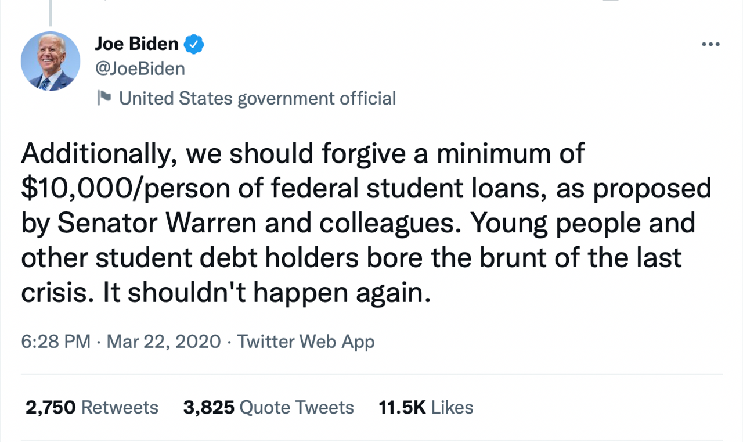This screenshot has height=442, width=743.
Task: Click the United States government official label
Action: click(257, 98)
